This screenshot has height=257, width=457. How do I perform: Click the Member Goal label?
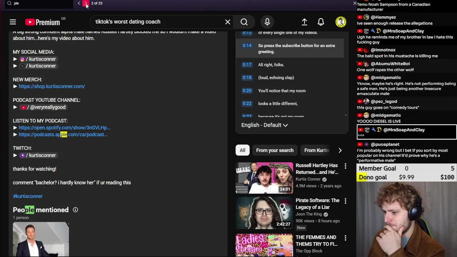(377, 168)
